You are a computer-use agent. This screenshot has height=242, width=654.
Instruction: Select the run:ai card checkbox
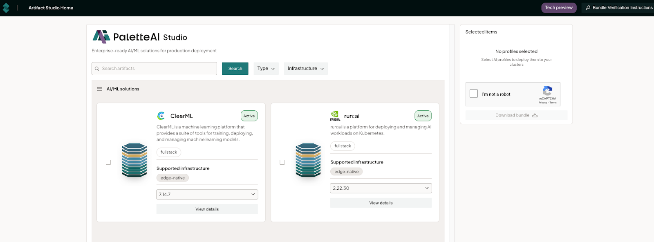282,162
